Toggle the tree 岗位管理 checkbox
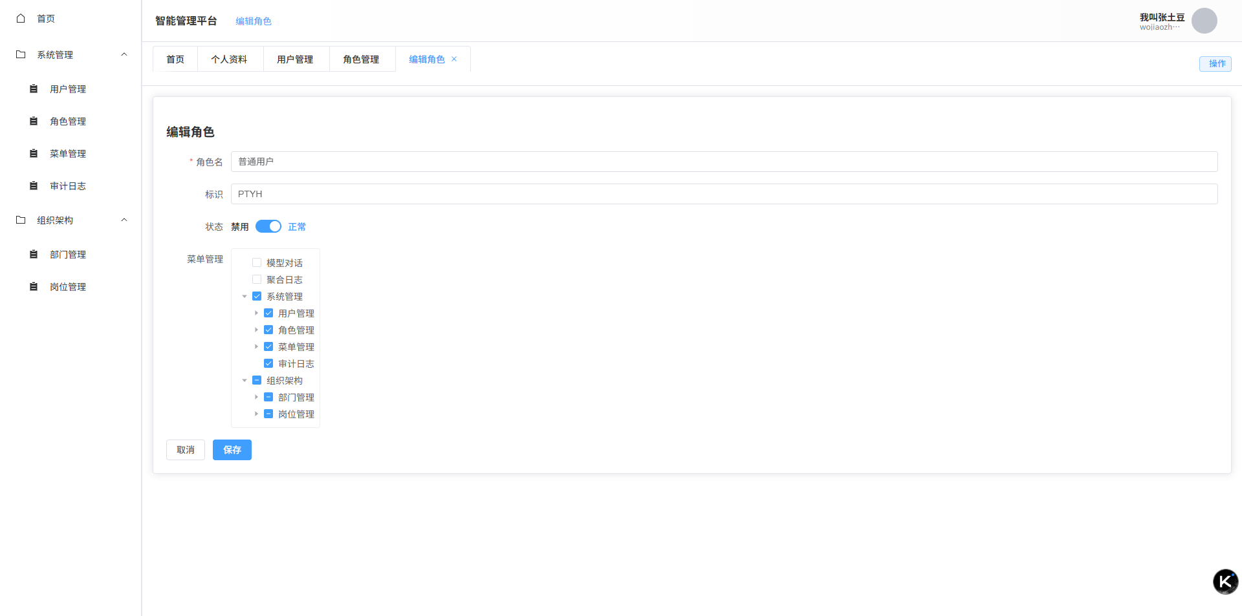The image size is (1242, 616). point(268,414)
